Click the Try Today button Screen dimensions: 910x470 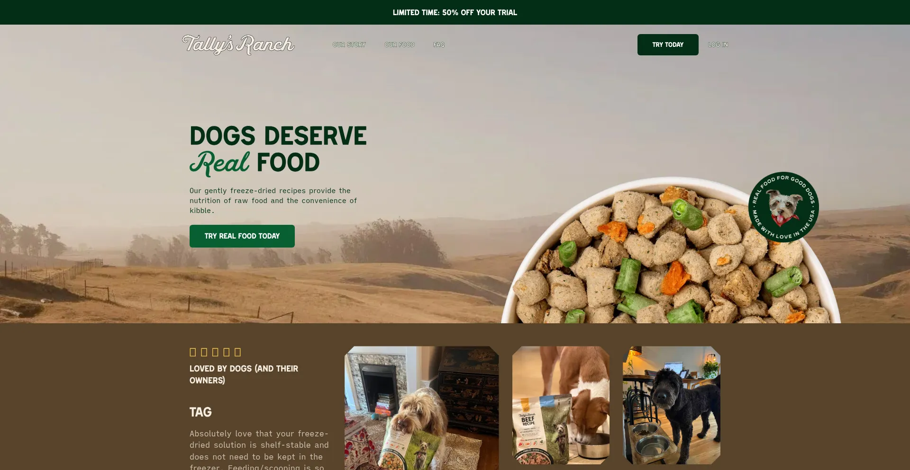[x=668, y=44]
